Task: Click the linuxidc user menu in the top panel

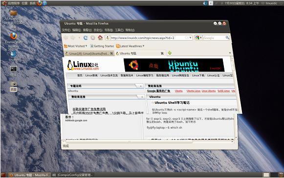Action: pos(271,3)
